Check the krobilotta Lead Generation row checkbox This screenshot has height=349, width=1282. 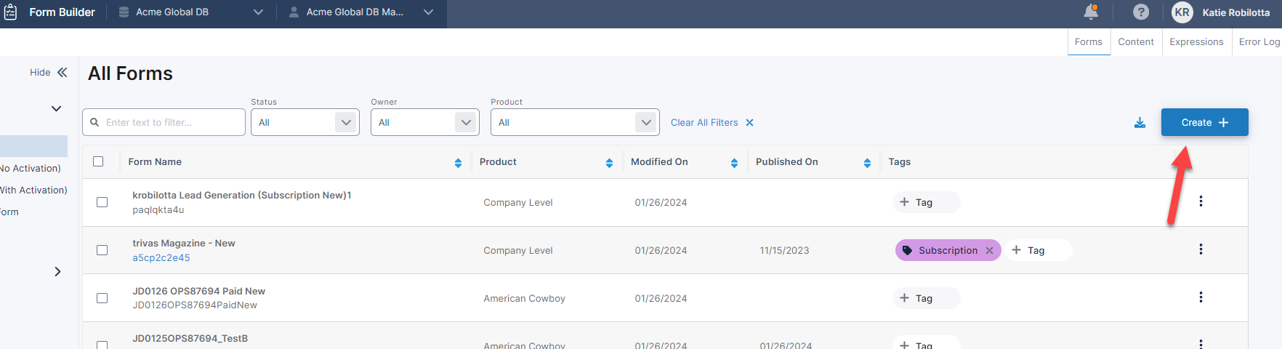pyautogui.click(x=102, y=202)
